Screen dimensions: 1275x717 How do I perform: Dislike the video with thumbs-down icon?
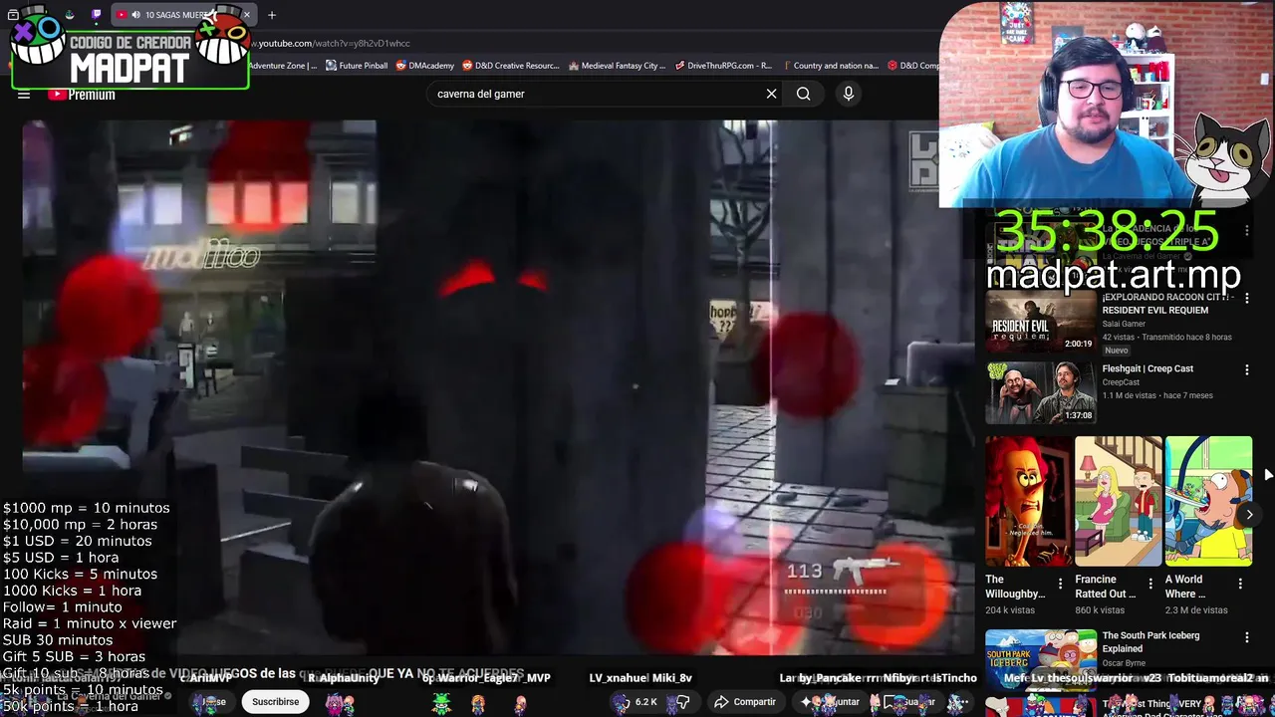coord(683,702)
